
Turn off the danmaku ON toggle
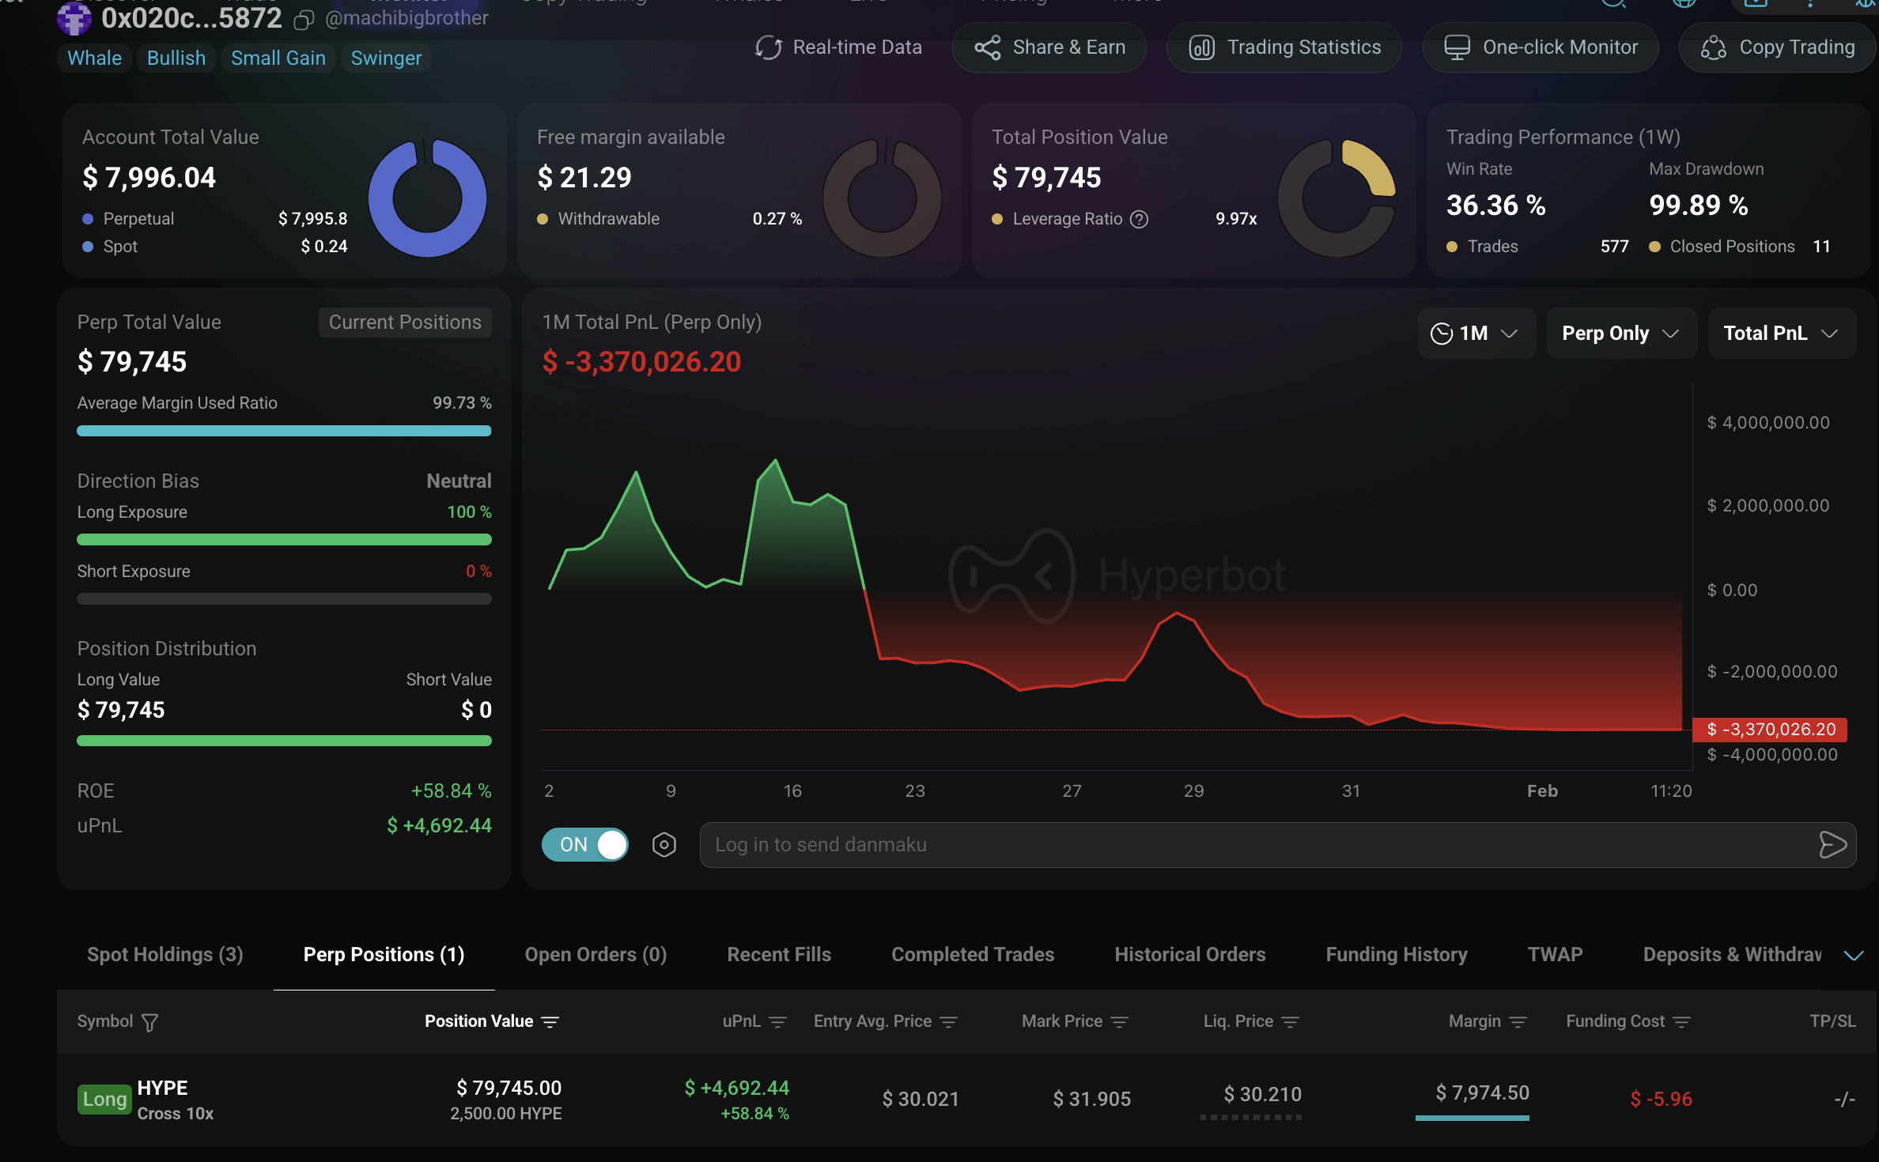click(x=584, y=844)
